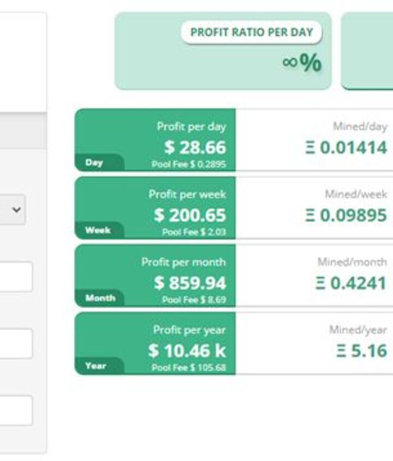Click the first empty input field
This screenshot has width=393, height=461.
coord(15,277)
